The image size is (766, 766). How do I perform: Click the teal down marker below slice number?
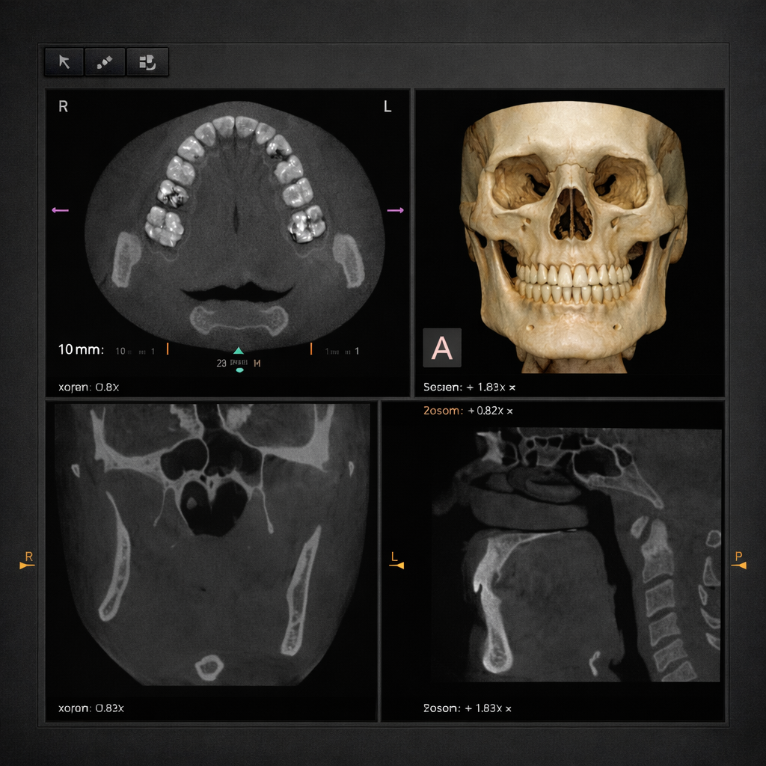click(239, 370)
